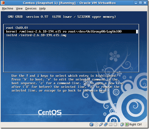Click the CentOS logo in the VM
This screenshot has height=129, width=149.
(50, 112)
